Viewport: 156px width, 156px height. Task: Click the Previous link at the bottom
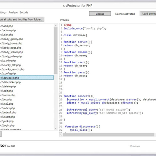135,146
